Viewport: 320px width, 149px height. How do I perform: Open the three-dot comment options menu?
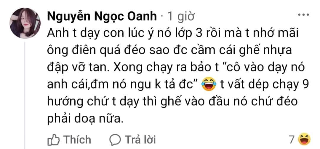tap(303, 15)
